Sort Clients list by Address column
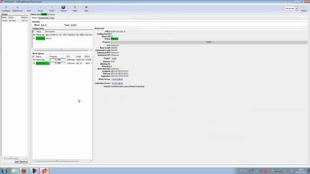The image size is (310, 174). coord(24,17)
